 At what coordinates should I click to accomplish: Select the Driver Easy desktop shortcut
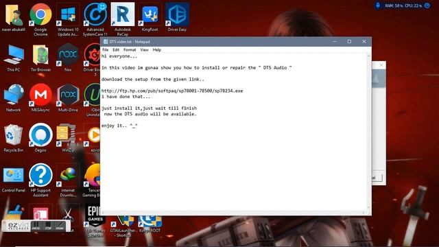177,18
